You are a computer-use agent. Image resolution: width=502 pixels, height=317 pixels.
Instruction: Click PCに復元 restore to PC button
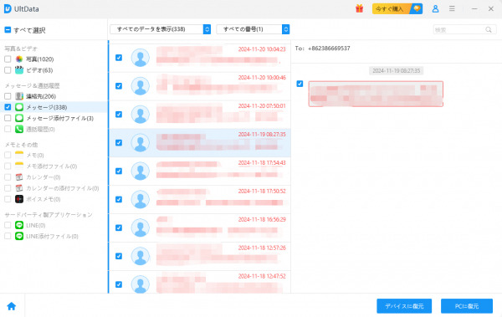pos(467,306)
